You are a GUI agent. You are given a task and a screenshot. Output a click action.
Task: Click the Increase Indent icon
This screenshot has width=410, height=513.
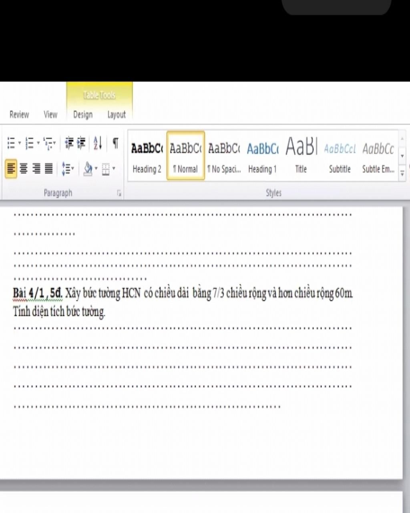click(x=81, y=143)
